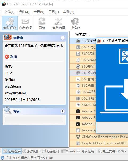The image size is (128, 161).
Task: Open the 自启动项 startup items toolbar button
Action: point(25,23)
